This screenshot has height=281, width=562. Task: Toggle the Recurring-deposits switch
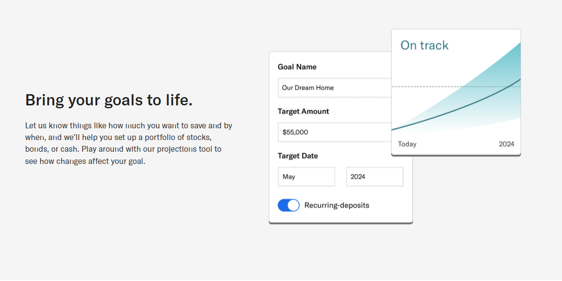288,205
